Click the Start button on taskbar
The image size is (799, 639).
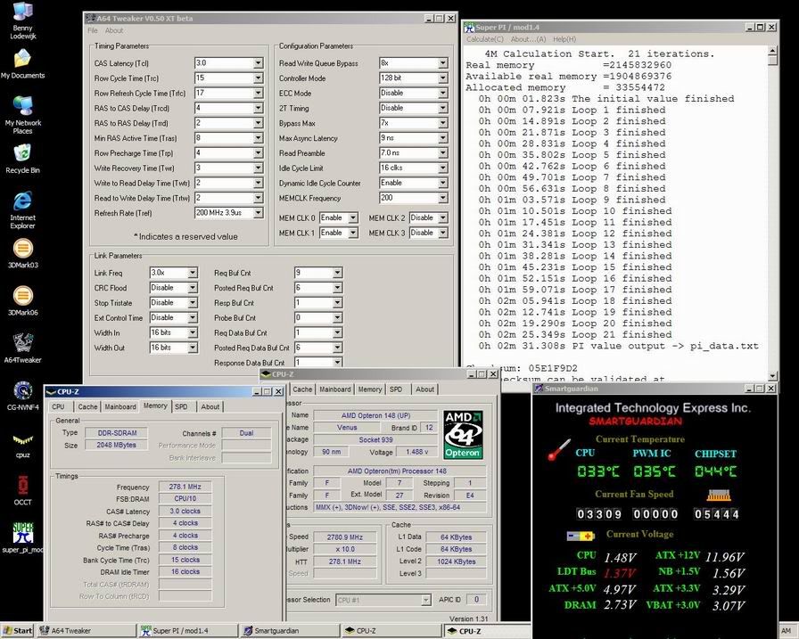(x=18, y=631)
